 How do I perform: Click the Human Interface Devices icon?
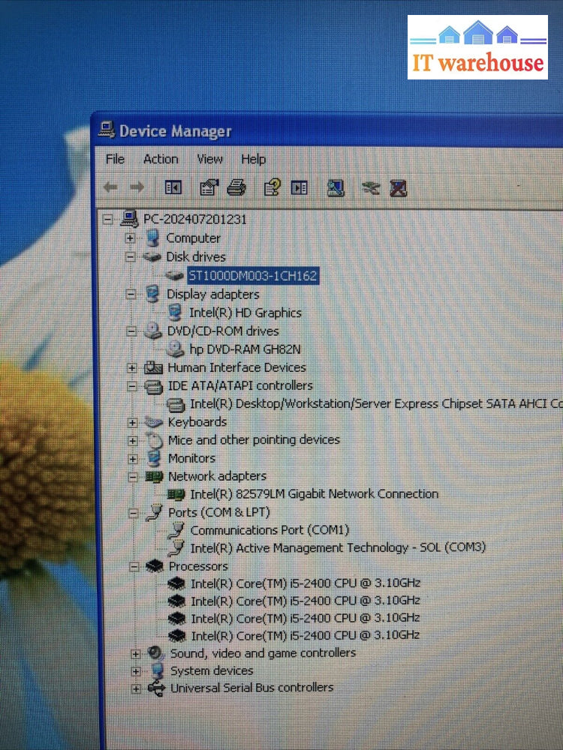coord(153,367)
